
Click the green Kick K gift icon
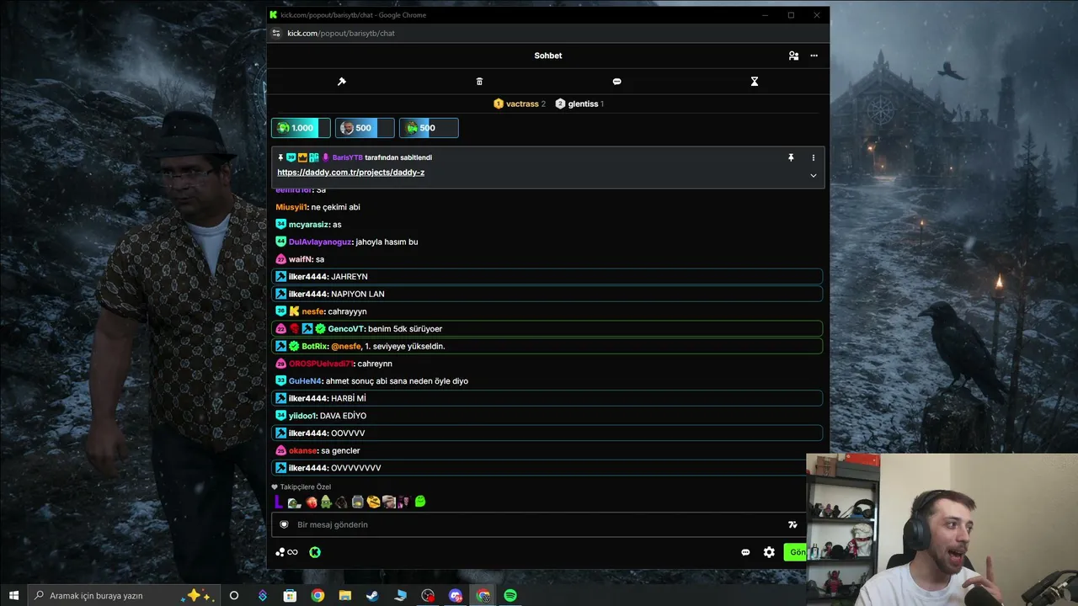(x=314, y=552)
